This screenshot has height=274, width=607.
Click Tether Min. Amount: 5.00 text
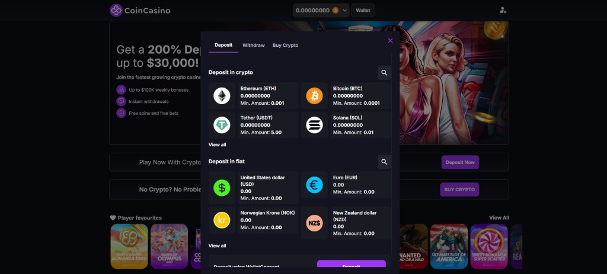(x=261, y=133)
